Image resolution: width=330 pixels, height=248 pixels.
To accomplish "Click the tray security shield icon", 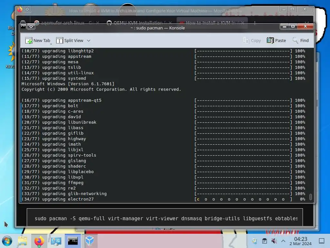I will click(x=255, y=241).
